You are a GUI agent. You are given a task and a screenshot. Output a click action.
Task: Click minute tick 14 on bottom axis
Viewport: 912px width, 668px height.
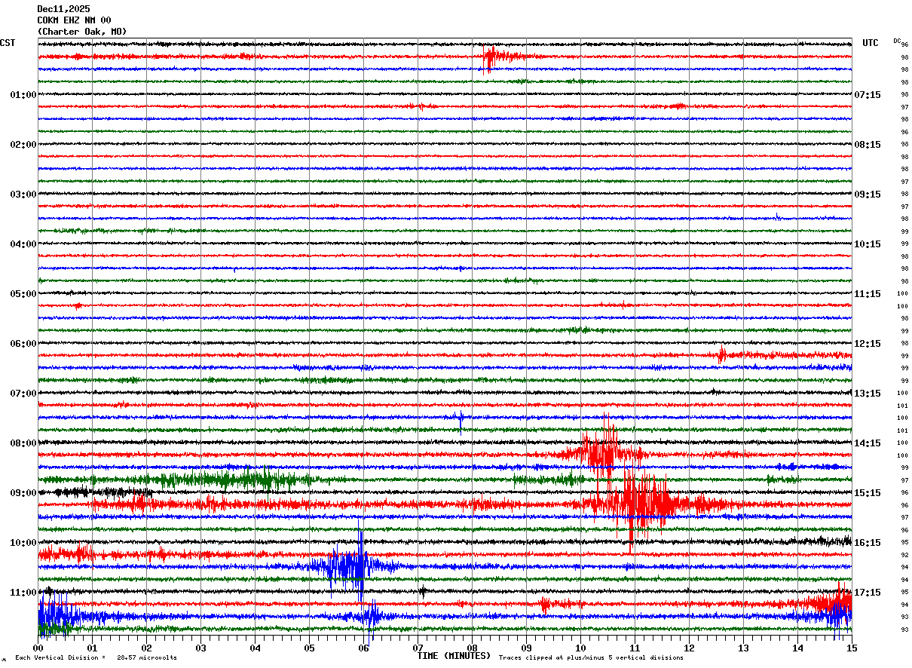797,648
